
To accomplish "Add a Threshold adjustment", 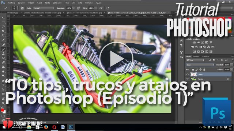I will 203,52.
